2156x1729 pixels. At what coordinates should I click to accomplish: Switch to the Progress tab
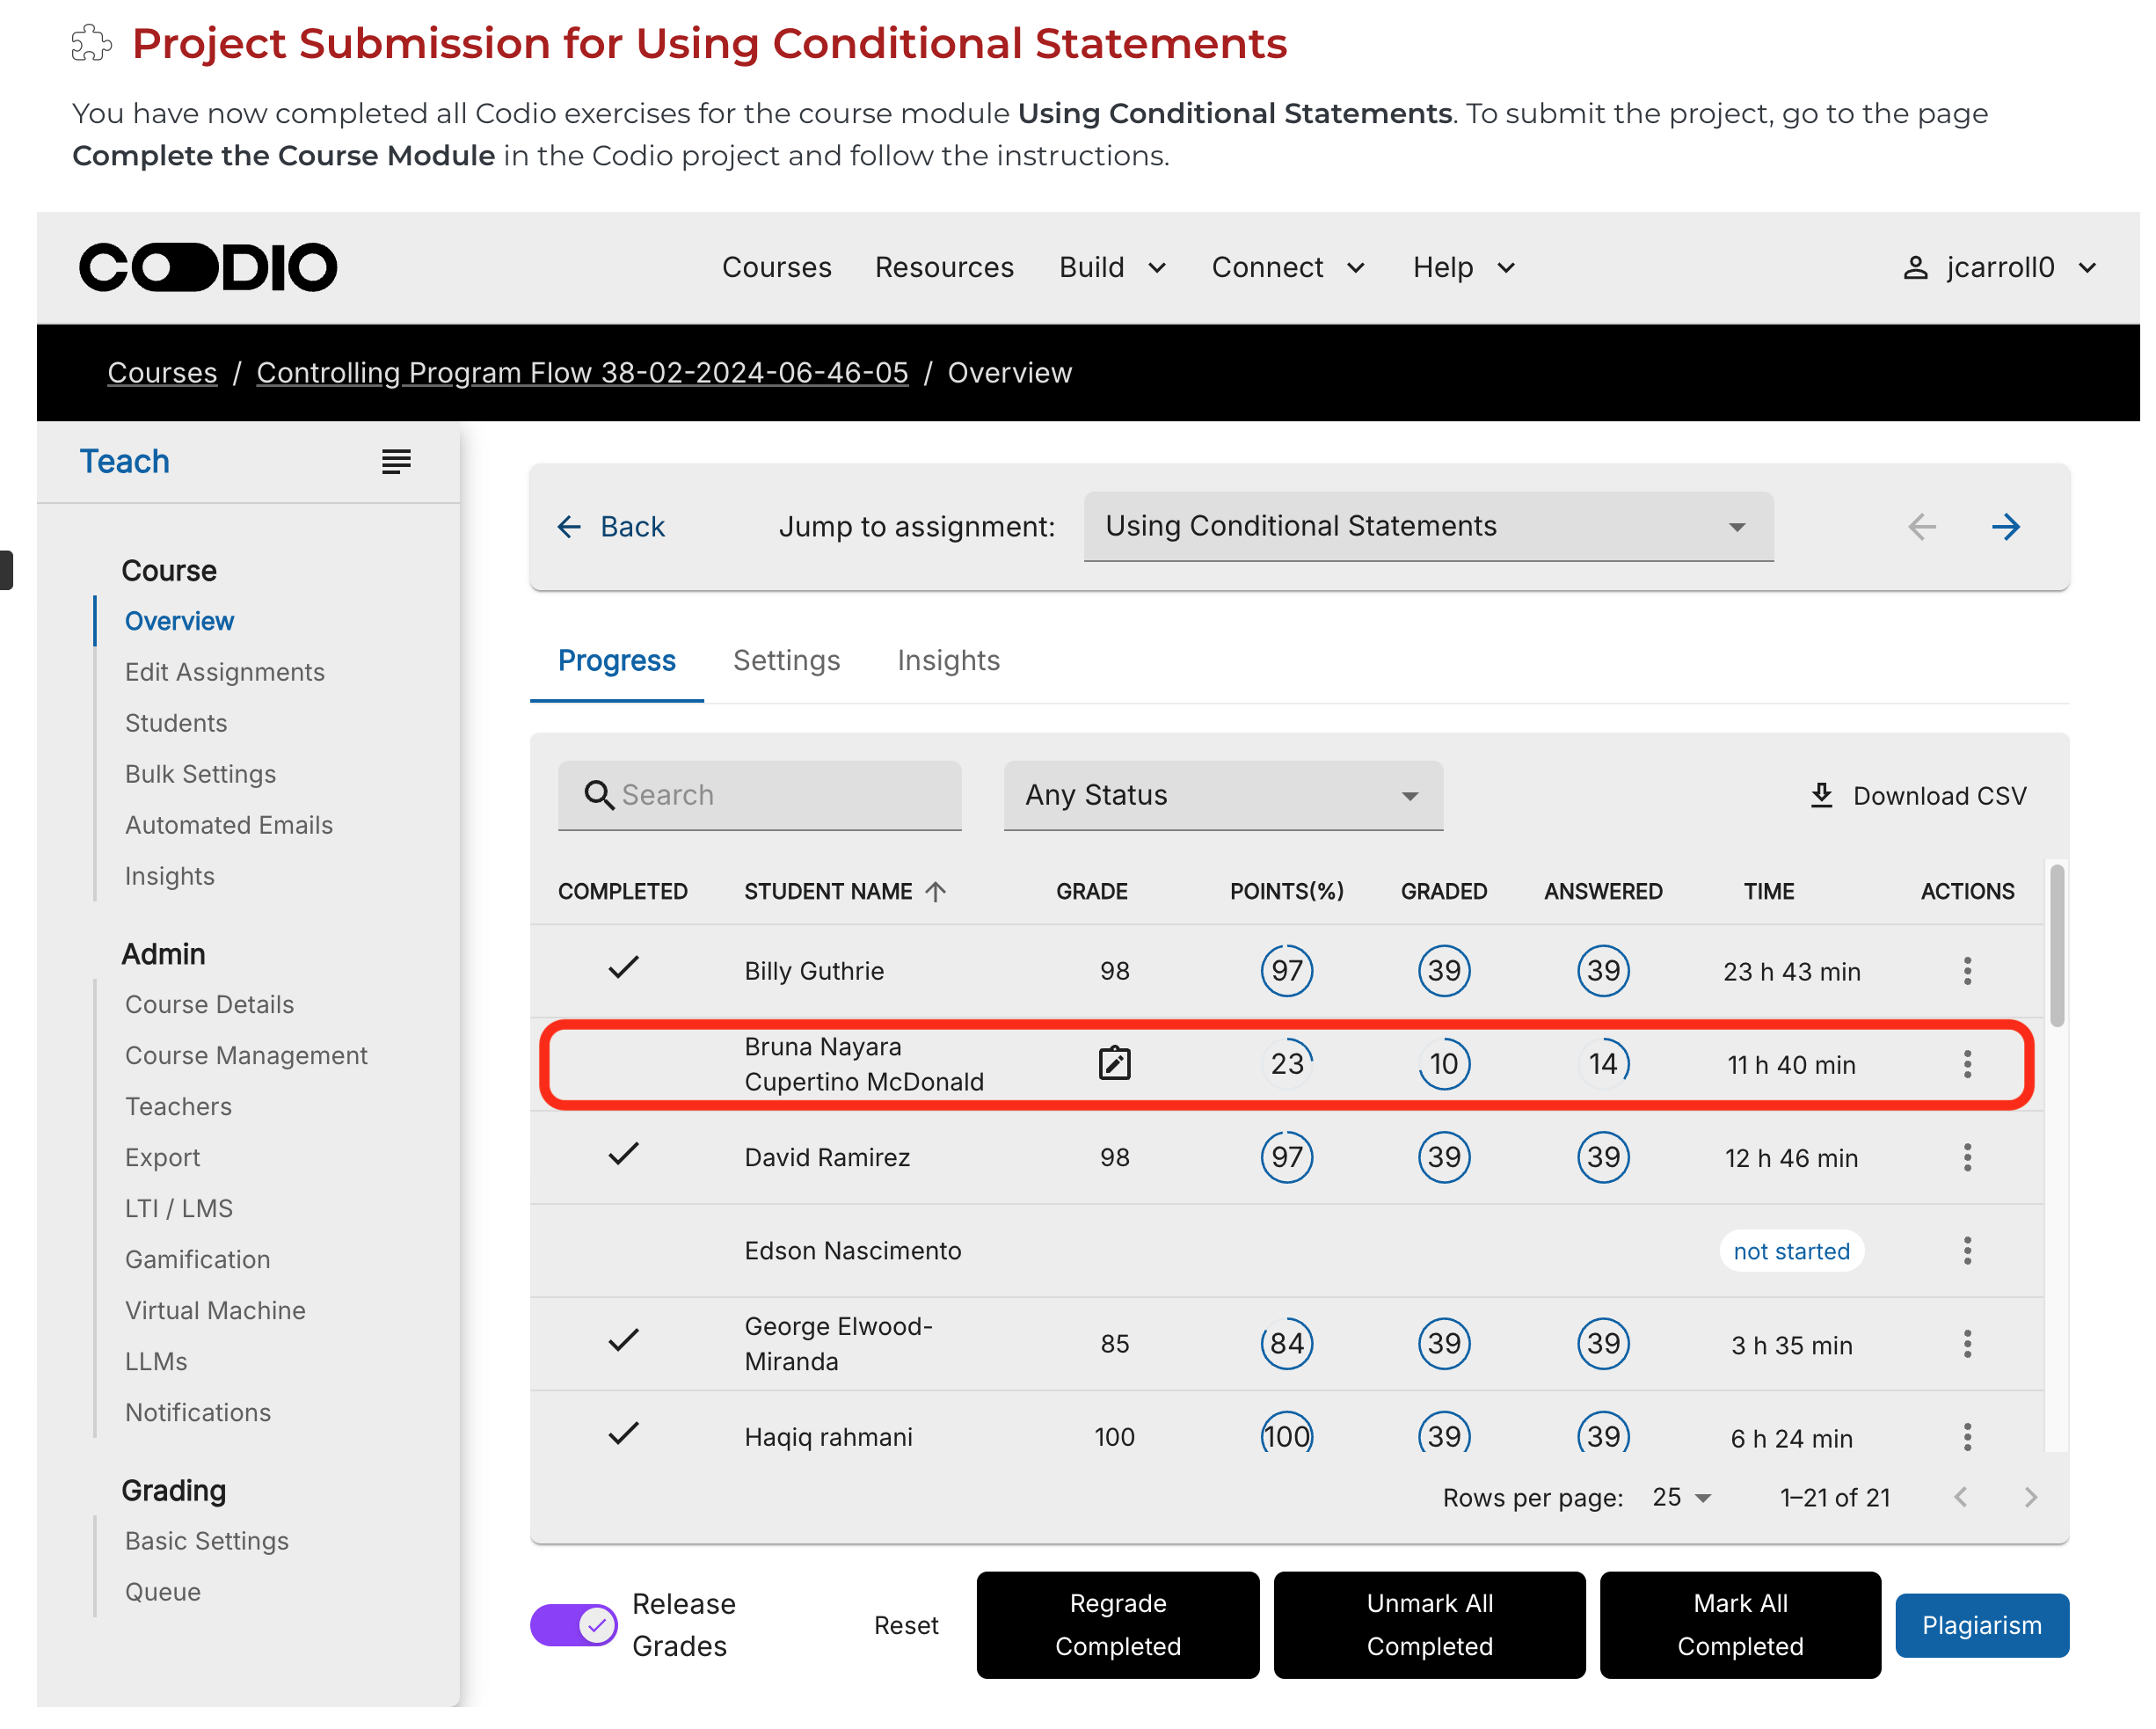point(616,660)
